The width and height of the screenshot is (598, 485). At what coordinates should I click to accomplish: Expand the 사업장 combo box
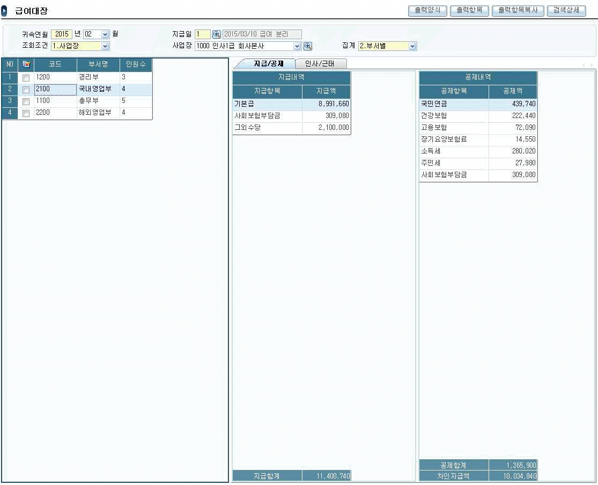(297, 46)
